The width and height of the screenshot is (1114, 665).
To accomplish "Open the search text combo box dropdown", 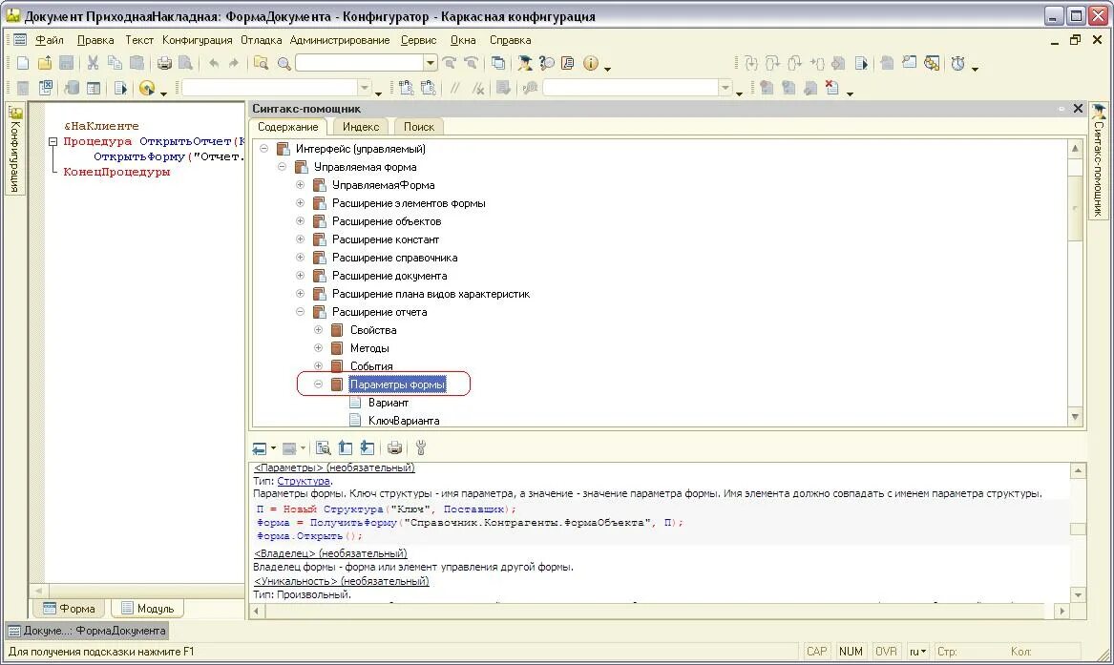I will click(x=430, y=63).
